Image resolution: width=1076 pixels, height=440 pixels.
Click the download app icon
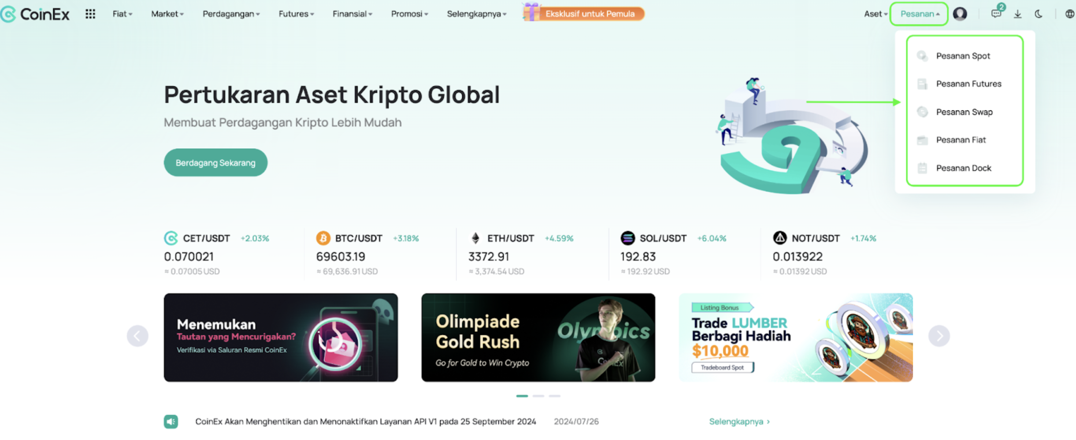click(x=1017, y=14)
